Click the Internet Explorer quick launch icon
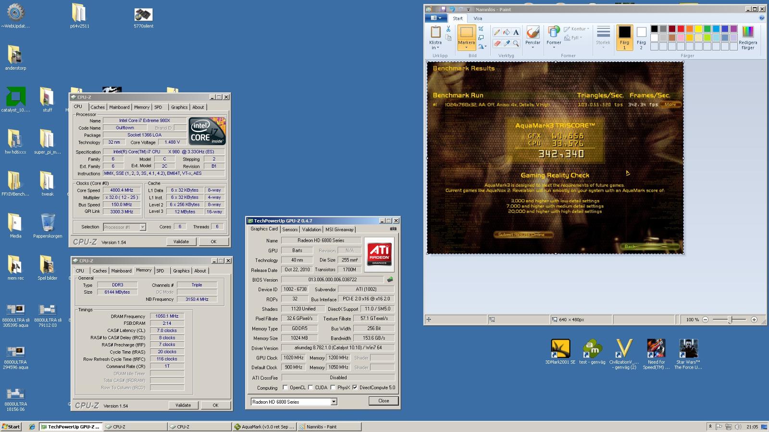 click(x=32, y=427)
